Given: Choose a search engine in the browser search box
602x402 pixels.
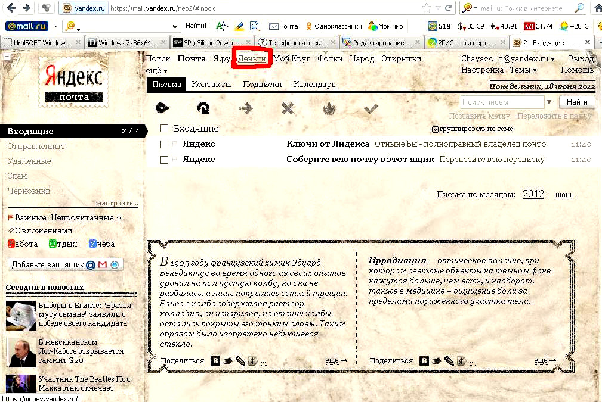Looking at the screenshot, I should pyautogui.click(x=470, y=8).
